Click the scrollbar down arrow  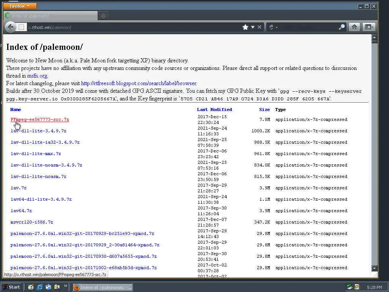click(x=374, y=268)
